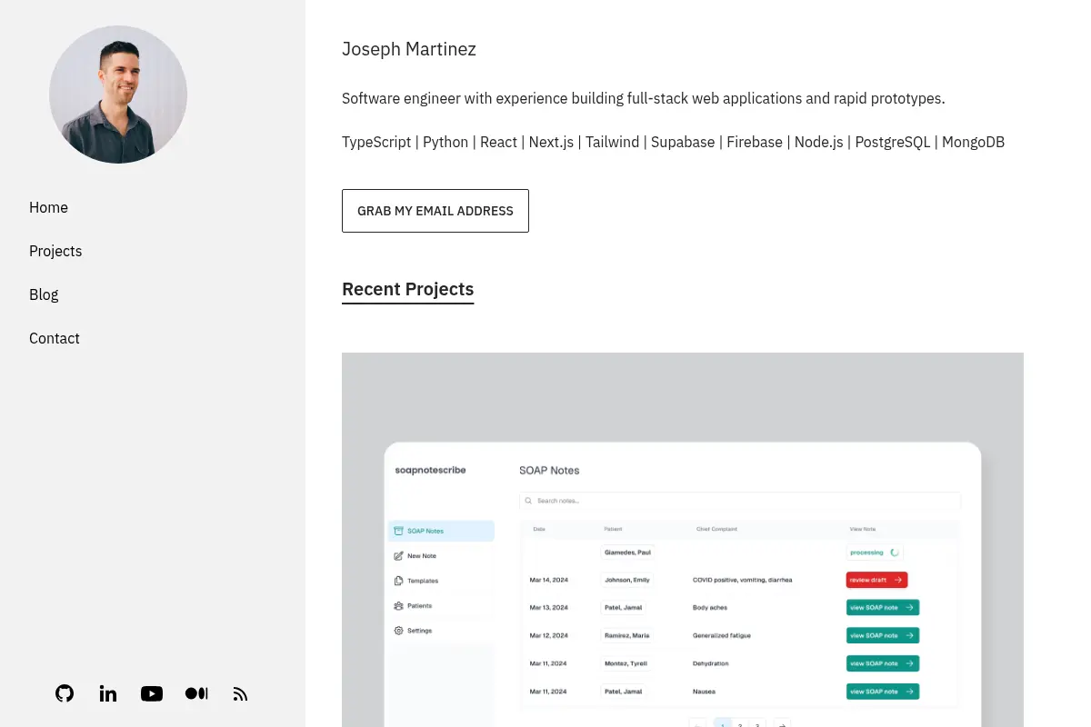This screenshot has height=727, width=1091.
Task: Open the Contact page
Action: pyautogui.click(x=55, y=338)
